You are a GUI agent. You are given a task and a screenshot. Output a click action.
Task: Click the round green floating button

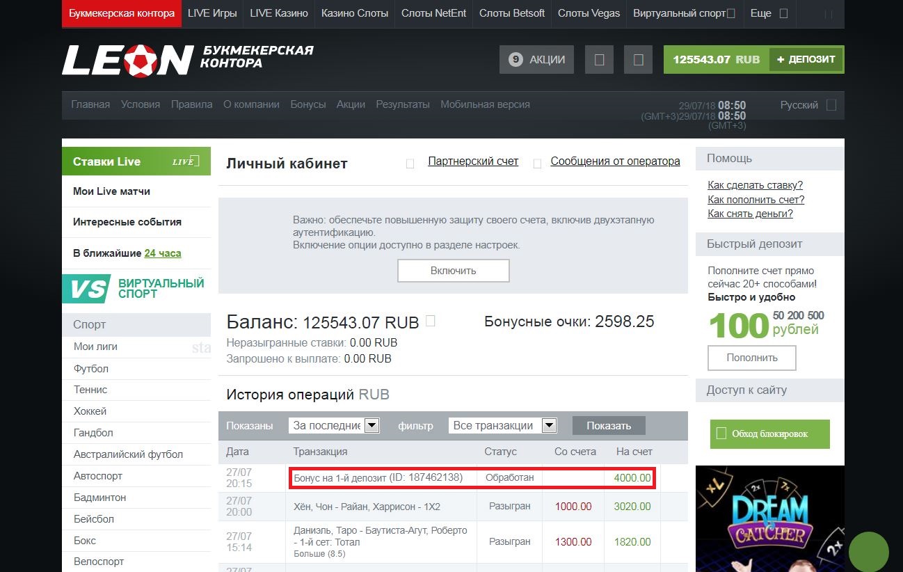click(x=868, y=552)
